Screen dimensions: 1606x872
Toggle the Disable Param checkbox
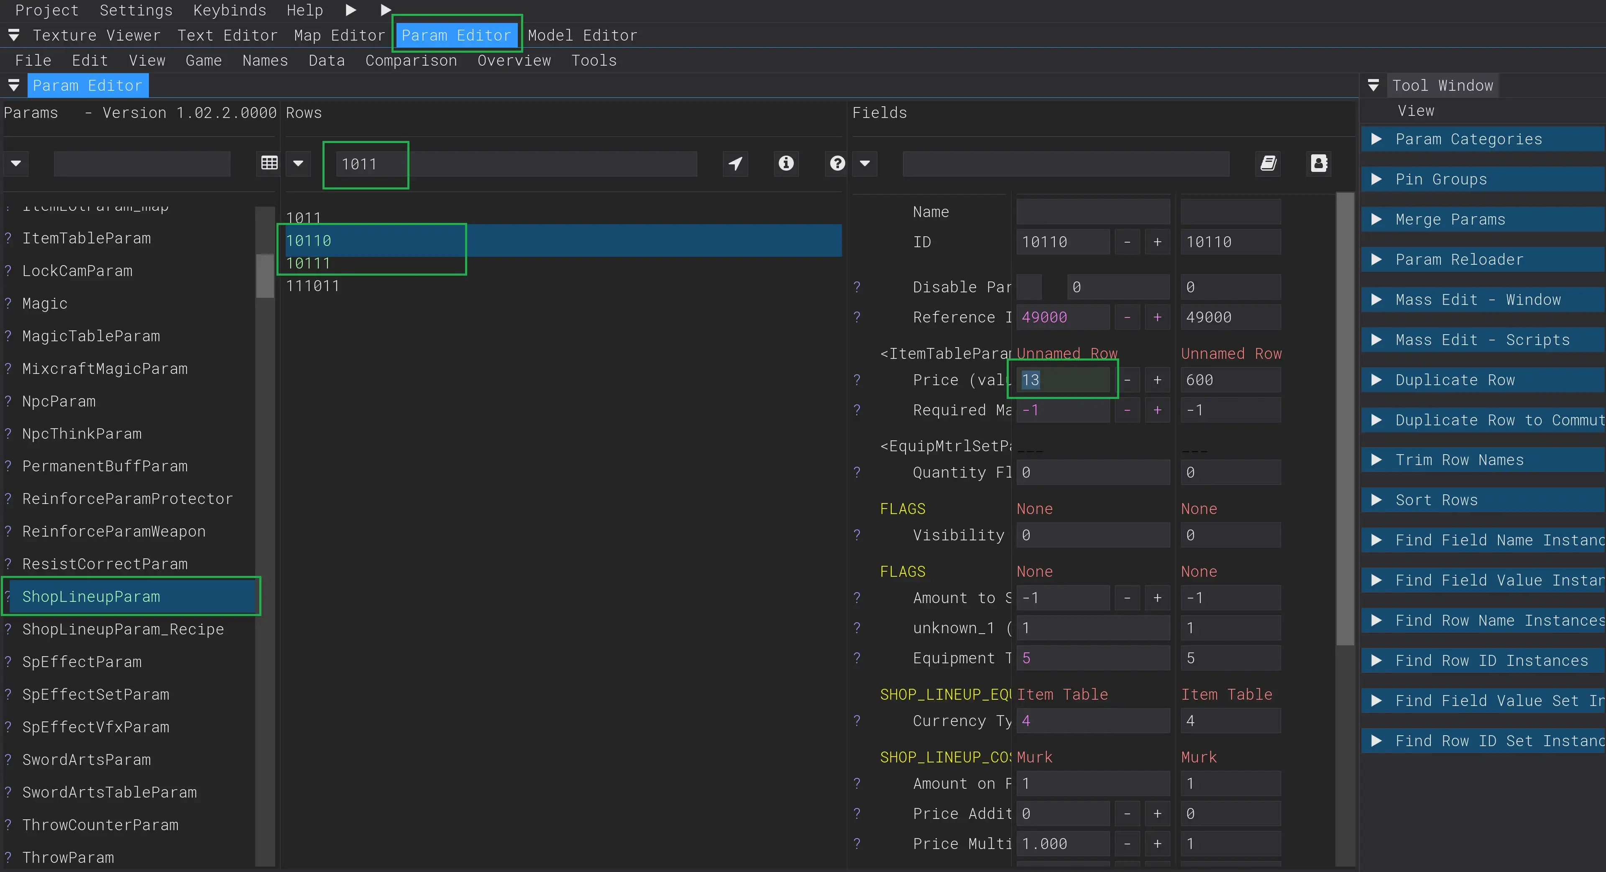(1029, 287)
